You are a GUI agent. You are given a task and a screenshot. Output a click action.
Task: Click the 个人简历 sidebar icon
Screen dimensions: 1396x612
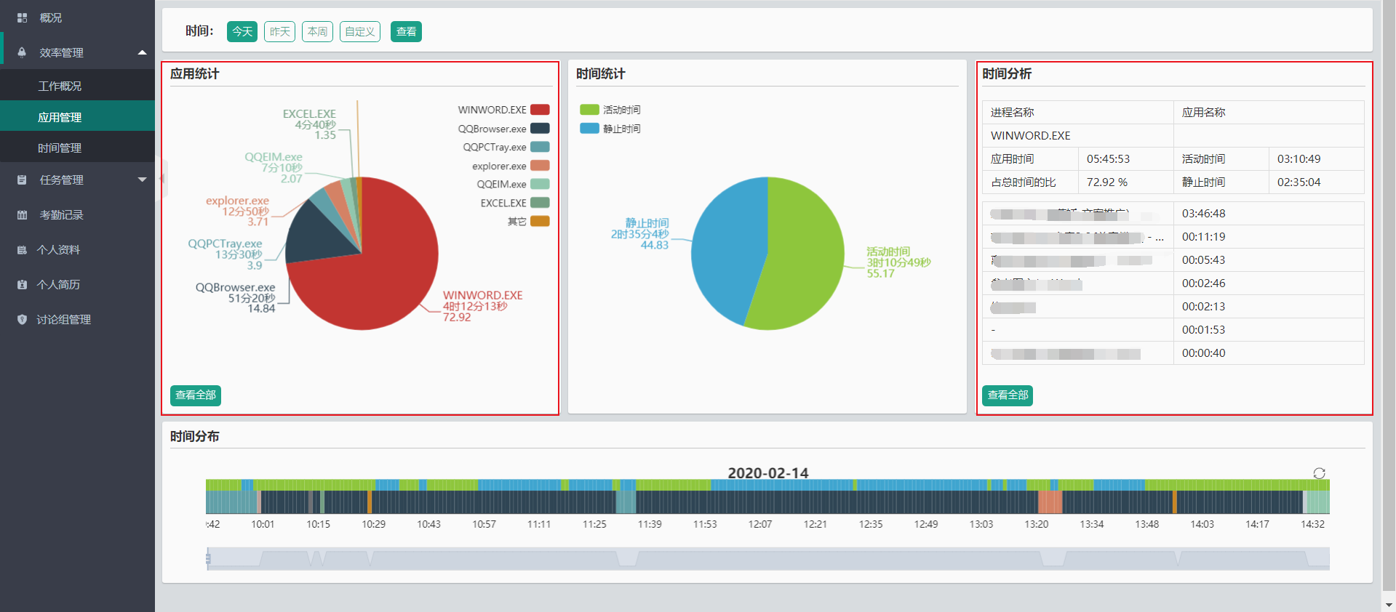pyautogui.click(x=22, y=284)
